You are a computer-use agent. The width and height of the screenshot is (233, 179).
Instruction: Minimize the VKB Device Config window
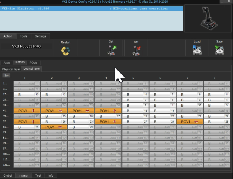click(222, 2)
